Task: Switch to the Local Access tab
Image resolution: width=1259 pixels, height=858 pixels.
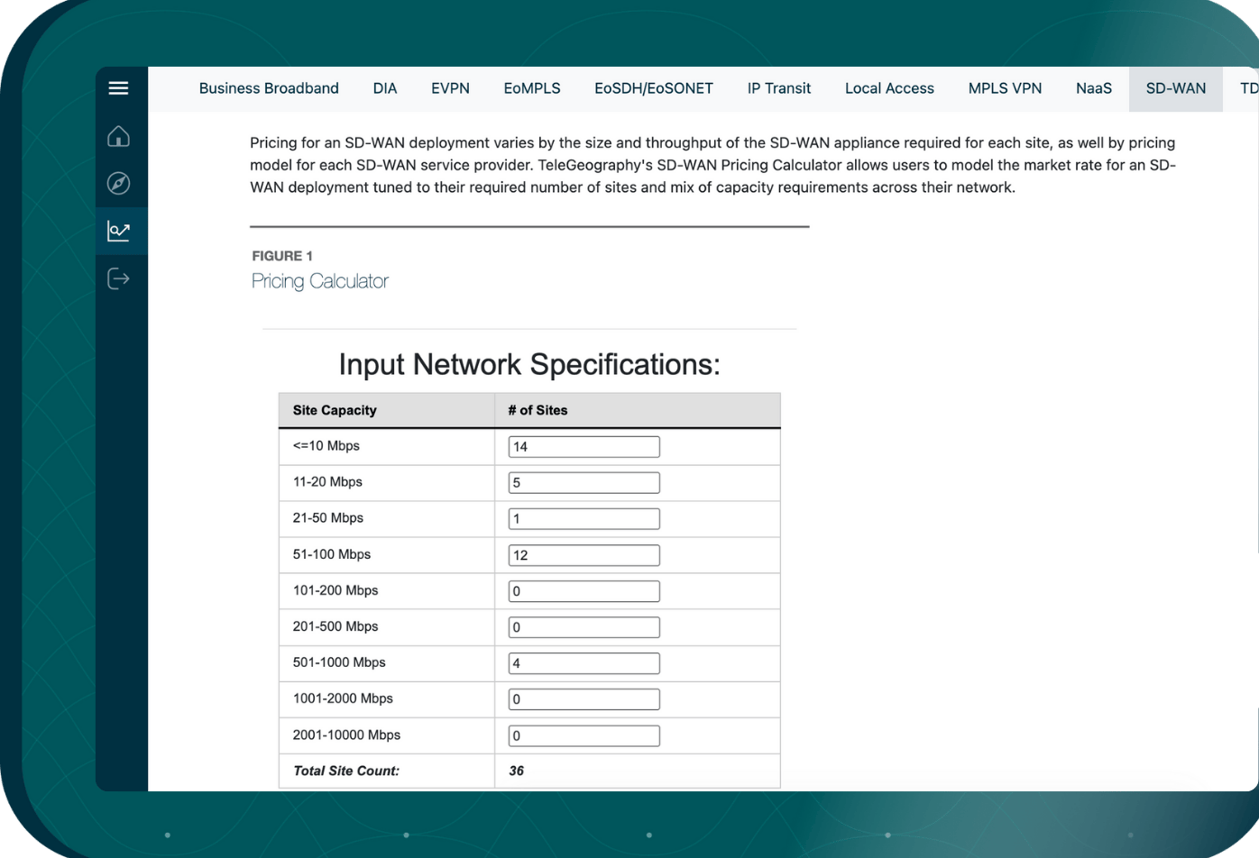Action: [x=889, y=88]
